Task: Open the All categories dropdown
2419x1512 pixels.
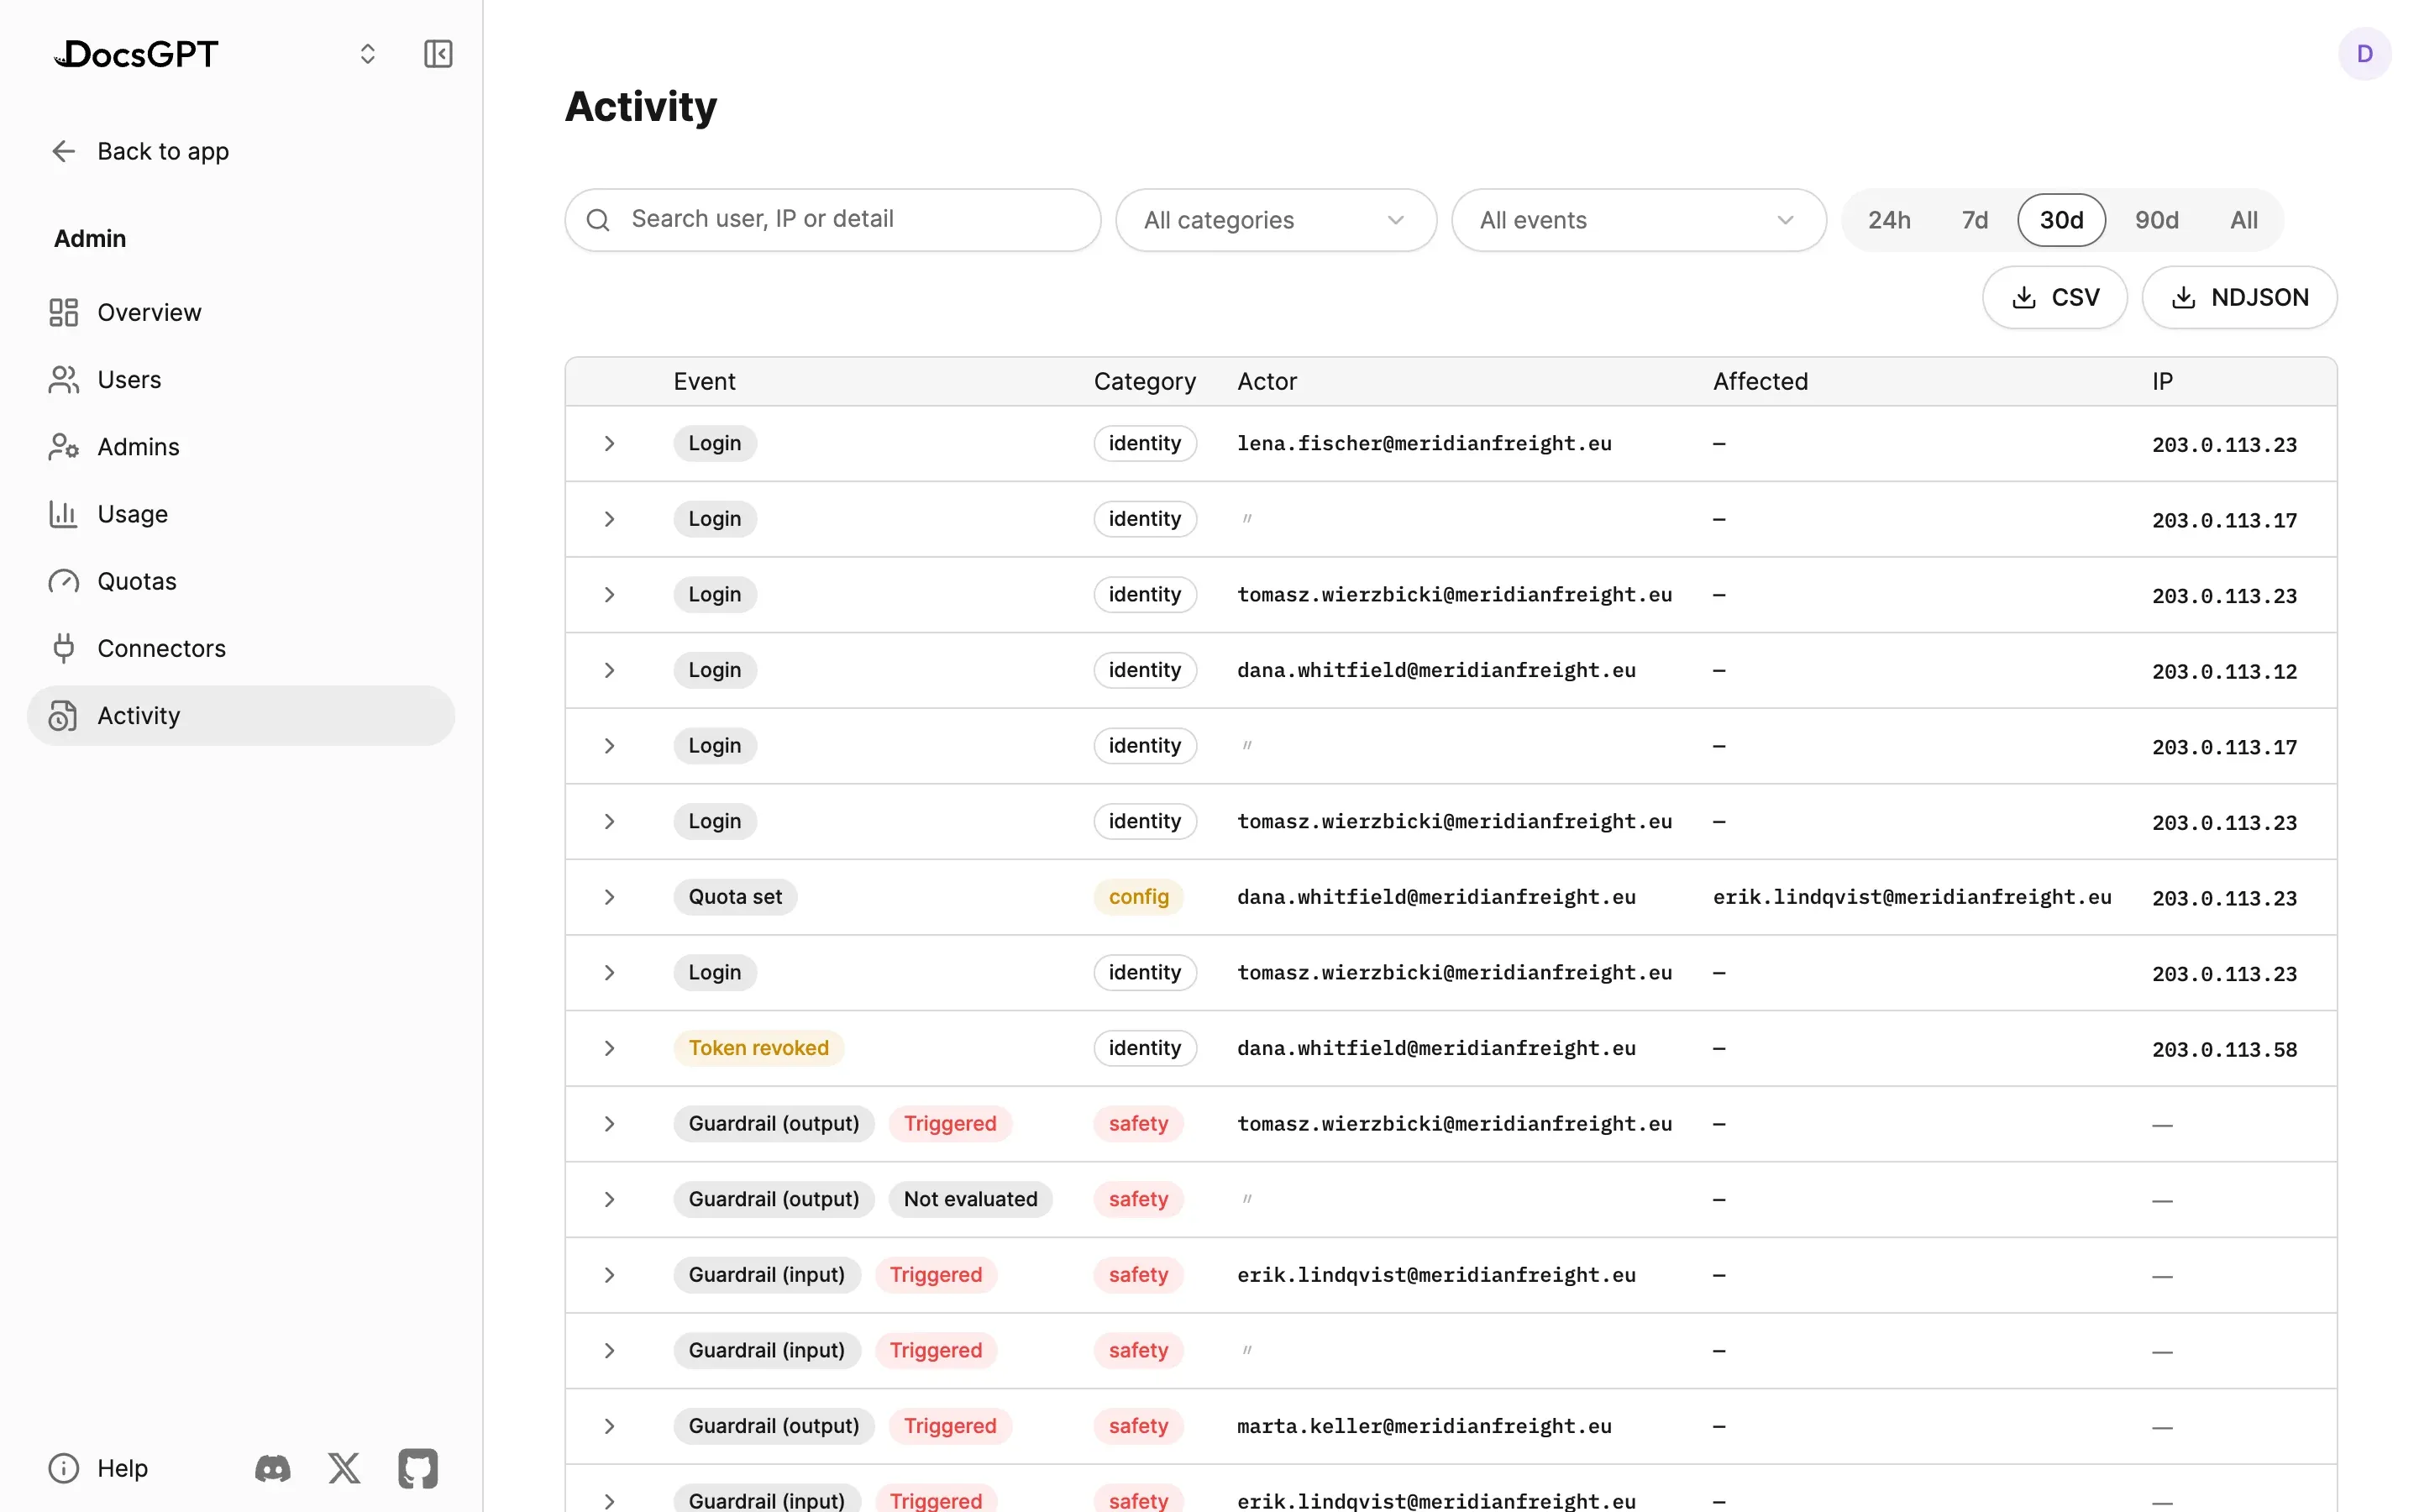Action: click(x=1276, y=220)
